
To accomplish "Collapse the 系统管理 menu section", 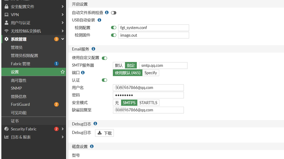I will tap(63, 39).
